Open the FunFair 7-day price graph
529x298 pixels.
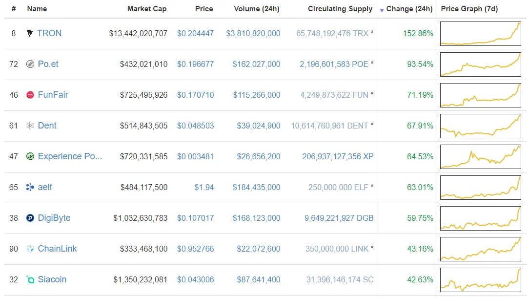coord(480,95)
